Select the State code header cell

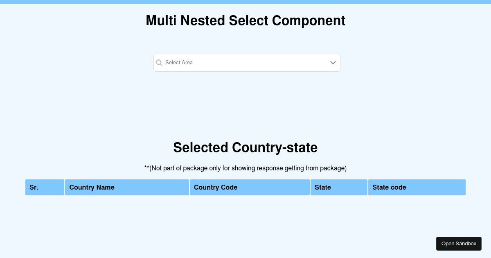point(417,187)
